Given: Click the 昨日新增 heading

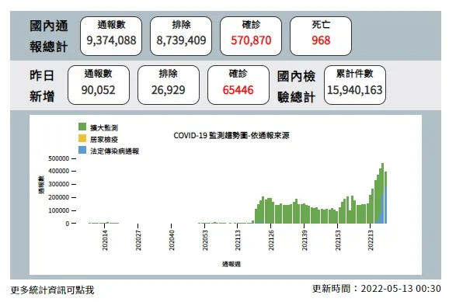Looking at the screenshot, I should coord(42,85).
